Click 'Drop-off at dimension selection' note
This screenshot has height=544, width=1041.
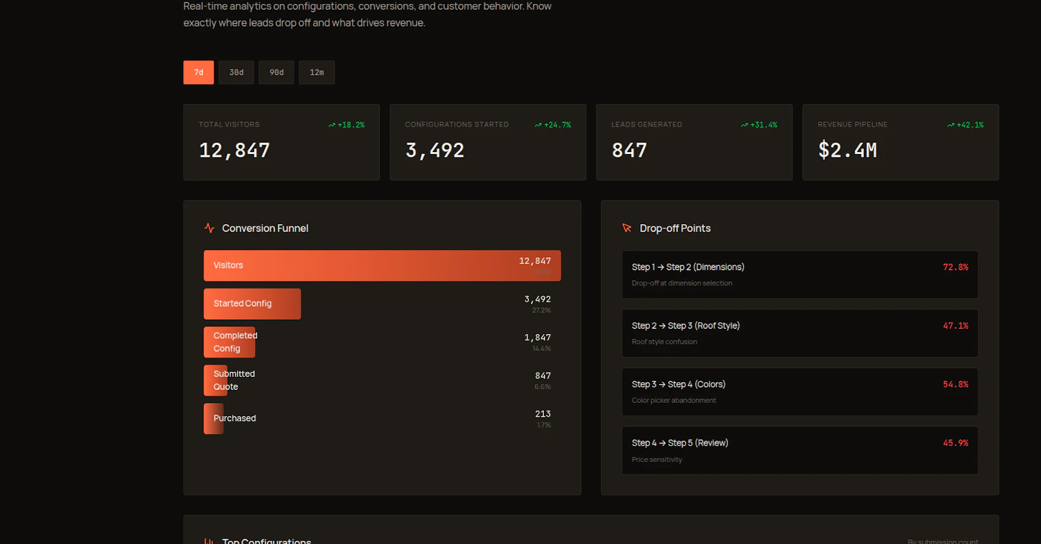682,283
